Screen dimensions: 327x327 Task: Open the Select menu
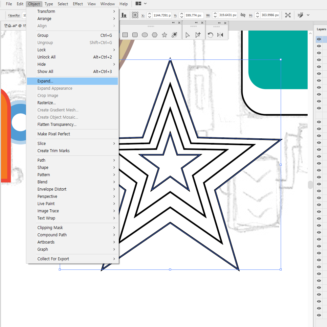coord(63,4)
